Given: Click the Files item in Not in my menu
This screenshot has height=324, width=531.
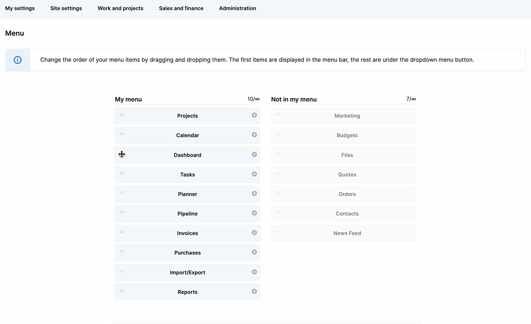Looking at the screenshot, I should pos(343,155).
